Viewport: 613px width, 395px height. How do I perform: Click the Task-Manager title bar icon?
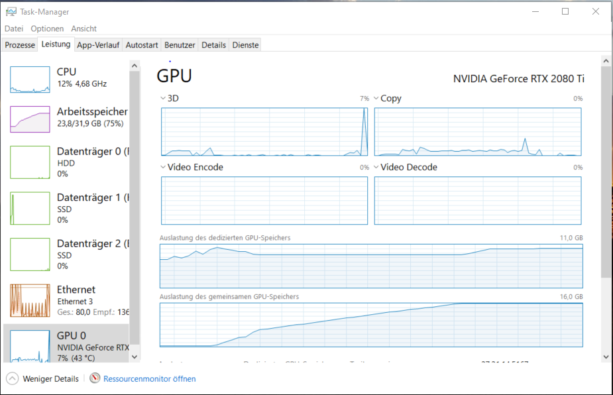click(11, 12)
